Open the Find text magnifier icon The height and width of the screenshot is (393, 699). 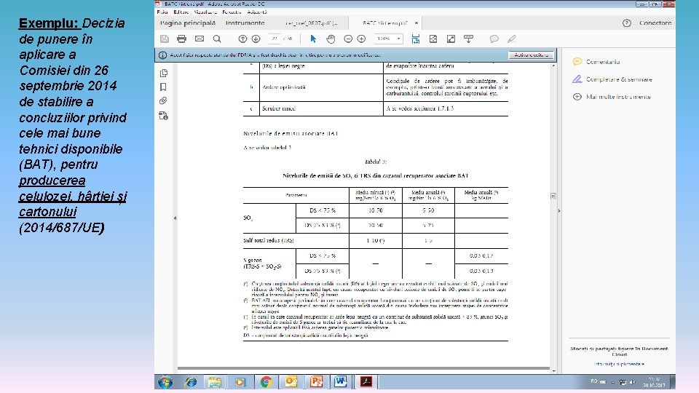(x=217, y=39)
